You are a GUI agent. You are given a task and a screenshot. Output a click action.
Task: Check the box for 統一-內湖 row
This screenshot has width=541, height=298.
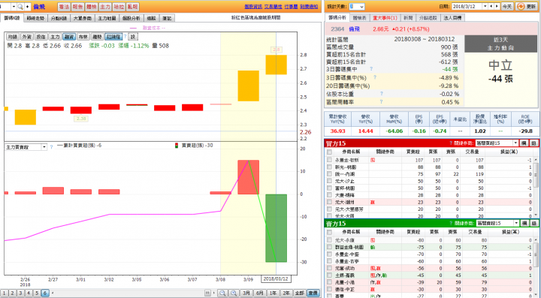pyautogui.click(x=329, y=174)
